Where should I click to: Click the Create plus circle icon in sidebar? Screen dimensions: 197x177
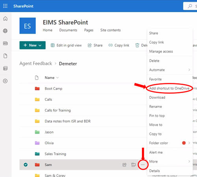tap(5, 81)
